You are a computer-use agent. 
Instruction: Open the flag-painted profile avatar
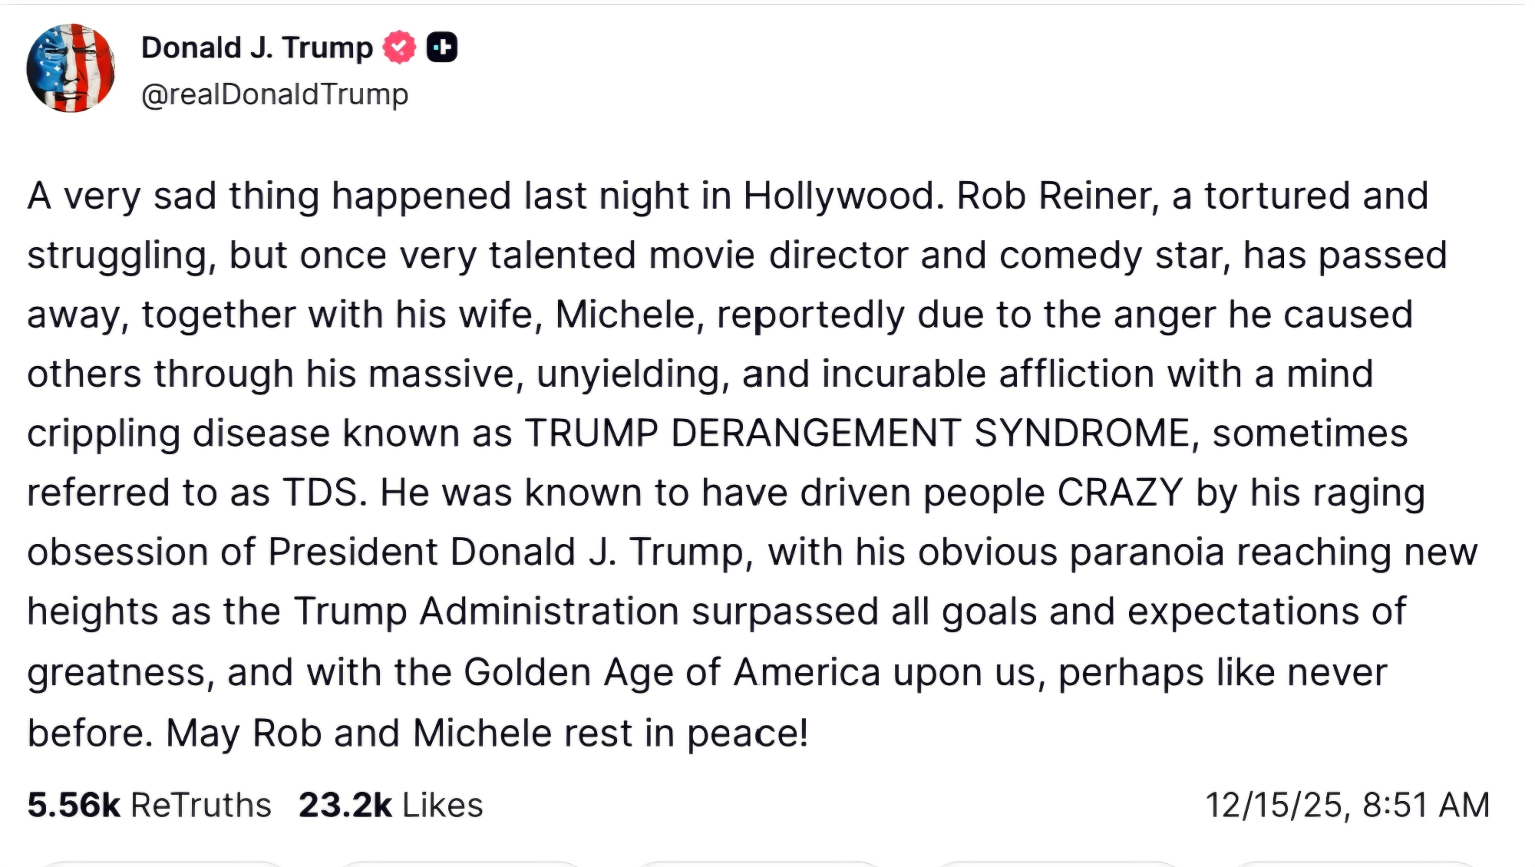click(x=71, y=68)
